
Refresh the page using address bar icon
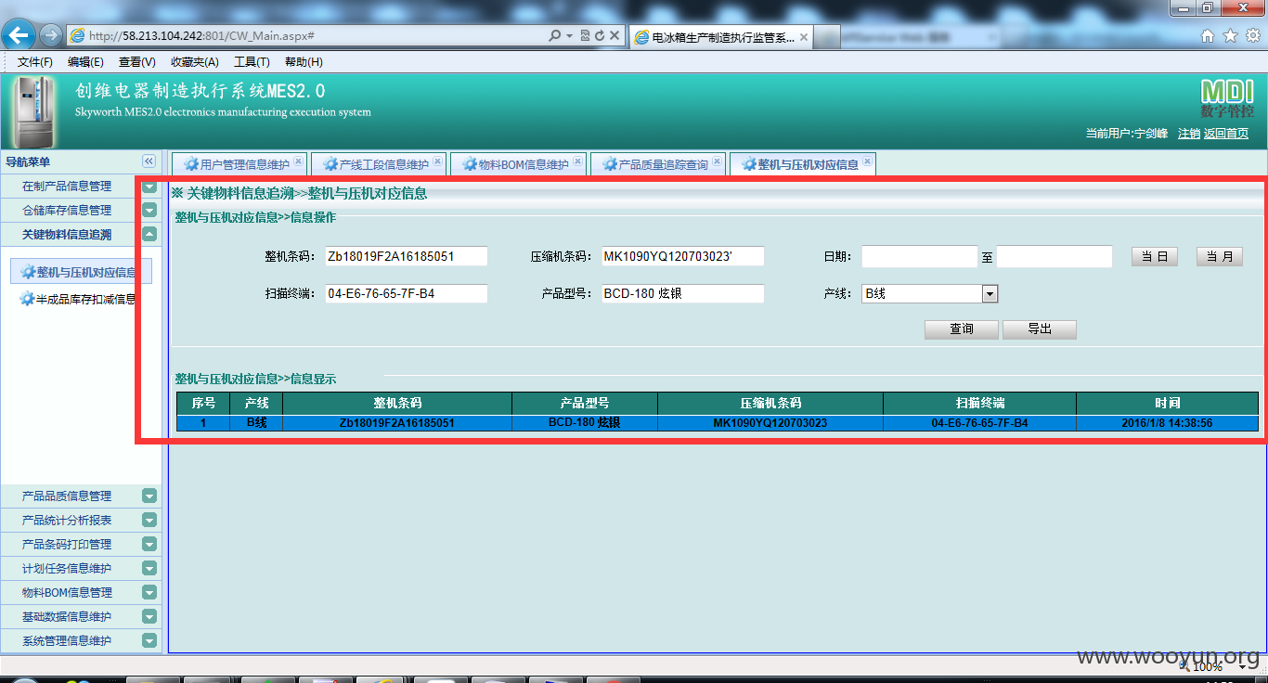(x=600, y=35)
